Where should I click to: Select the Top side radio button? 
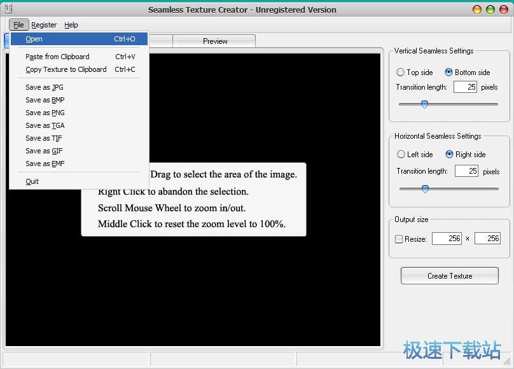[401, 73]
